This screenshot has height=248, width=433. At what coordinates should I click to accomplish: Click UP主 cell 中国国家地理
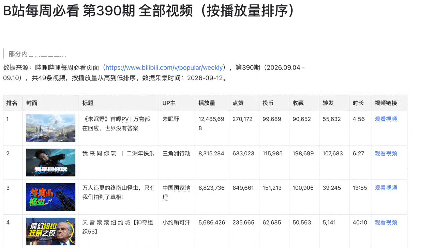pos(176,192)
